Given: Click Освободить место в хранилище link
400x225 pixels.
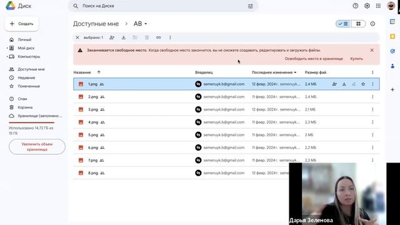Looking at the screenshot, I should pos(314,59).
